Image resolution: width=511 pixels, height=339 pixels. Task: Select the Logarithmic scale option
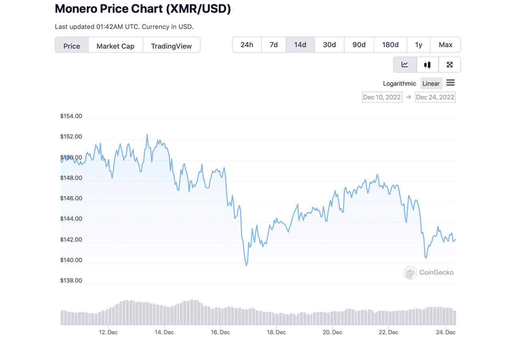pos(399,83)
